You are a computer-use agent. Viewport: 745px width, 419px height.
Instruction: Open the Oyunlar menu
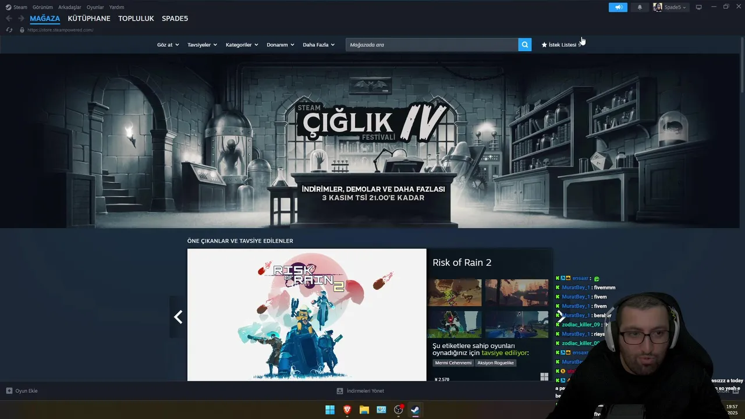coord(95,7)
